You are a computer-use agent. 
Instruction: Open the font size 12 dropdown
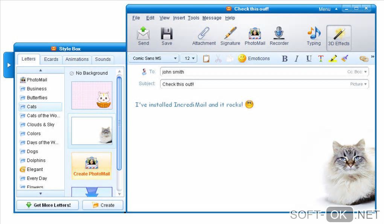[189, 59]
